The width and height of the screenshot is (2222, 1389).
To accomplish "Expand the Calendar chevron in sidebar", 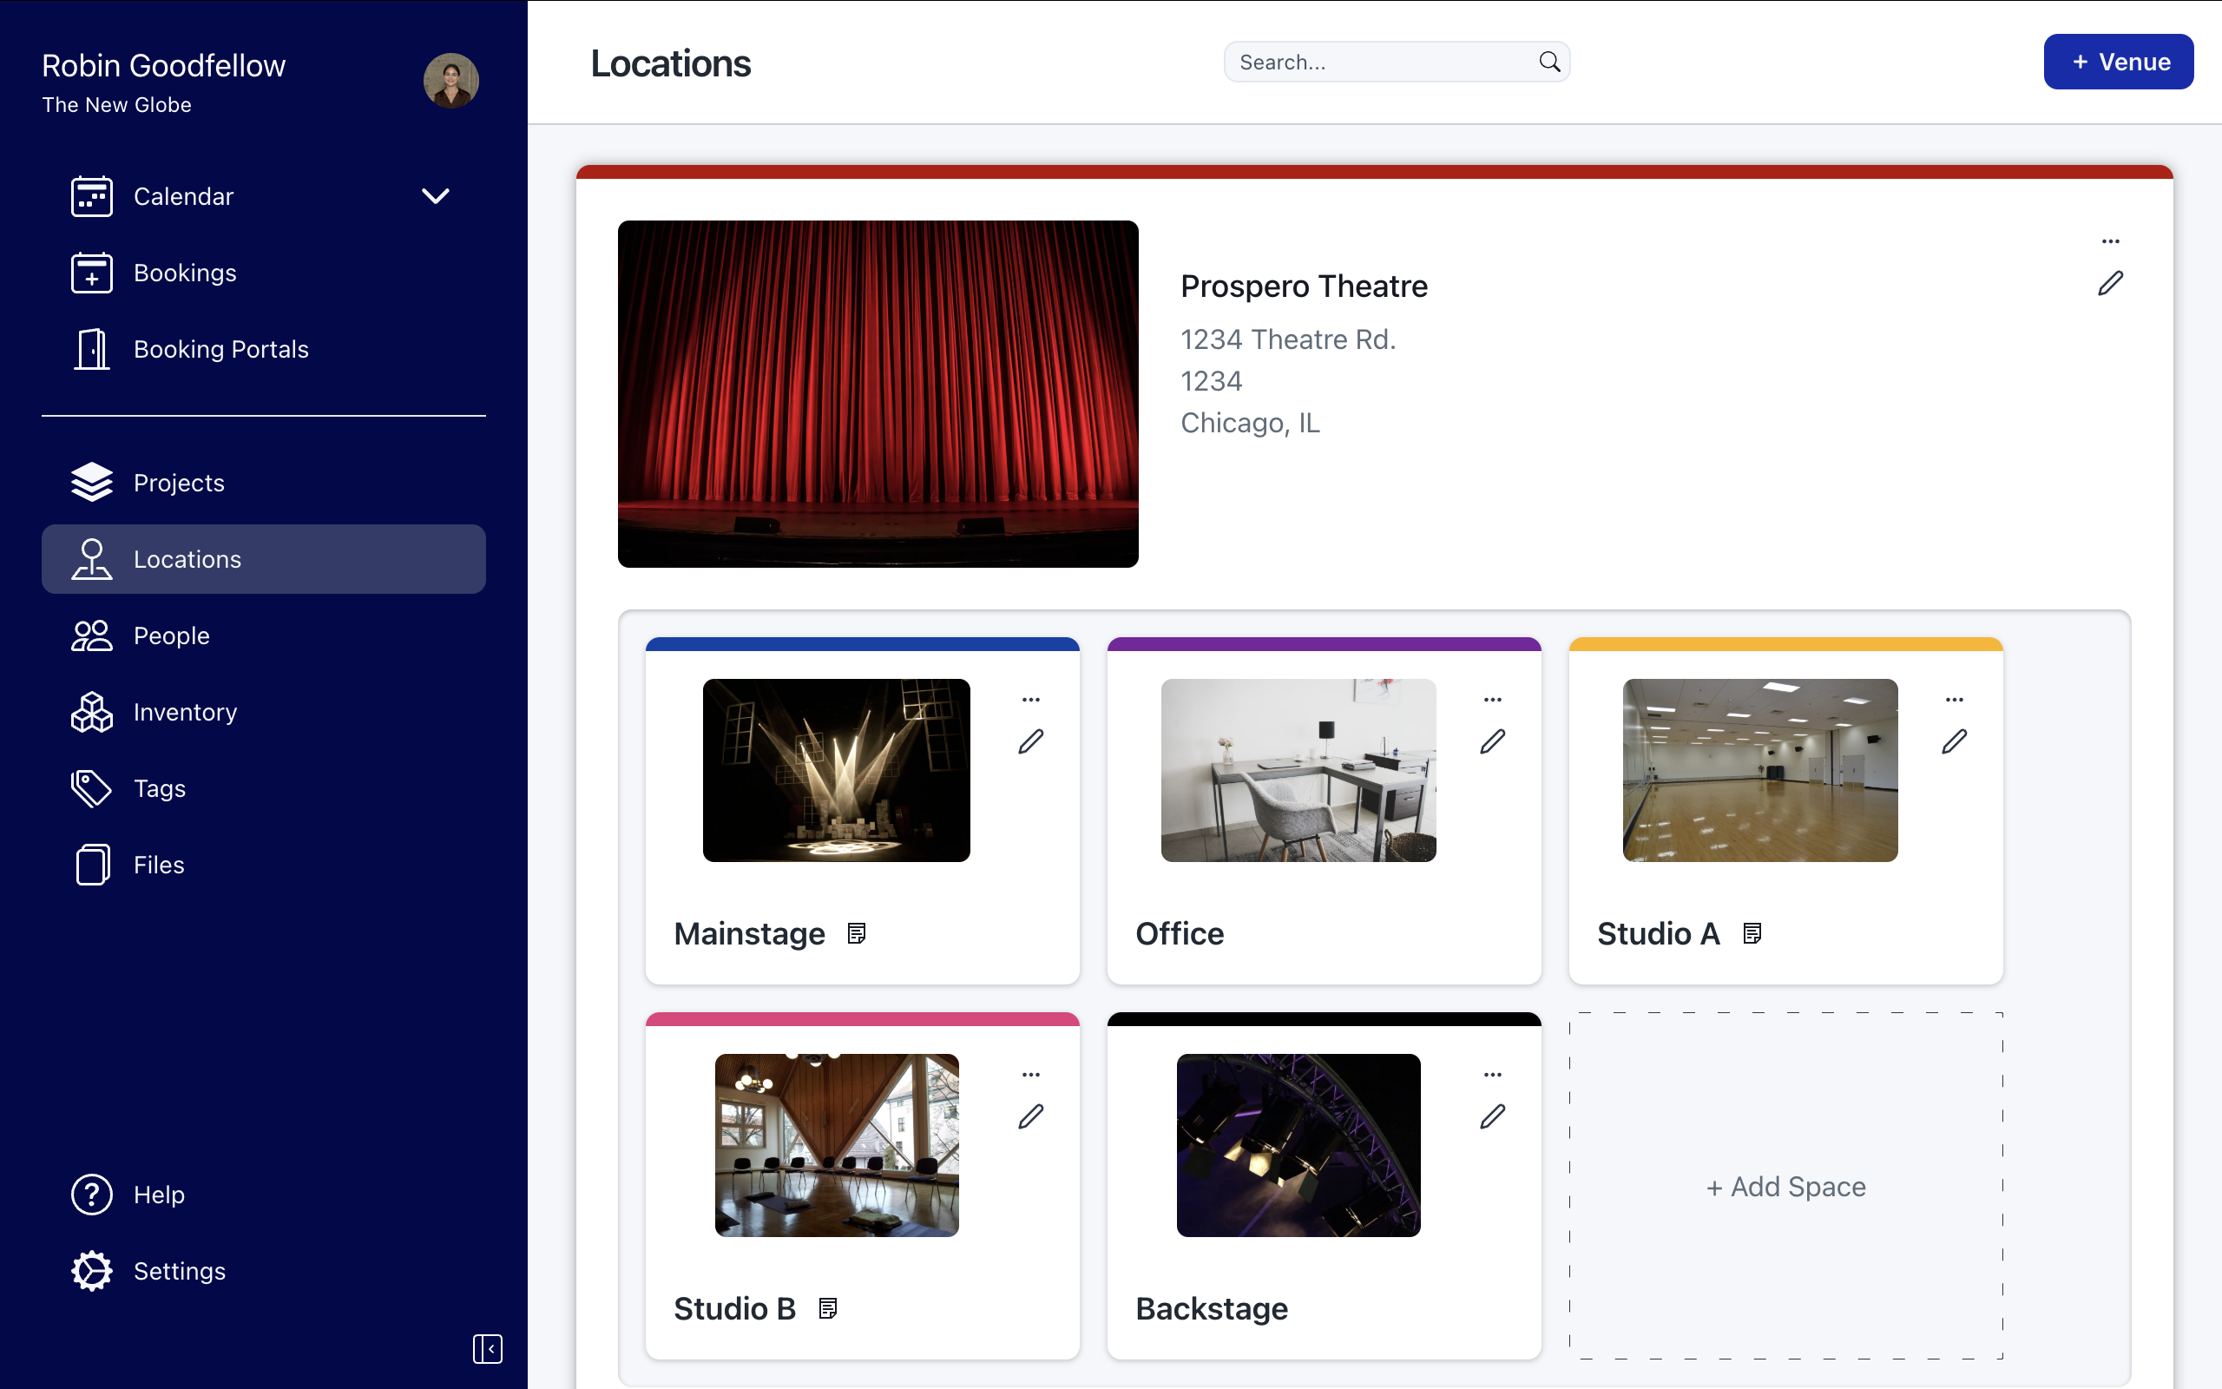I will (x=435, y=195).
